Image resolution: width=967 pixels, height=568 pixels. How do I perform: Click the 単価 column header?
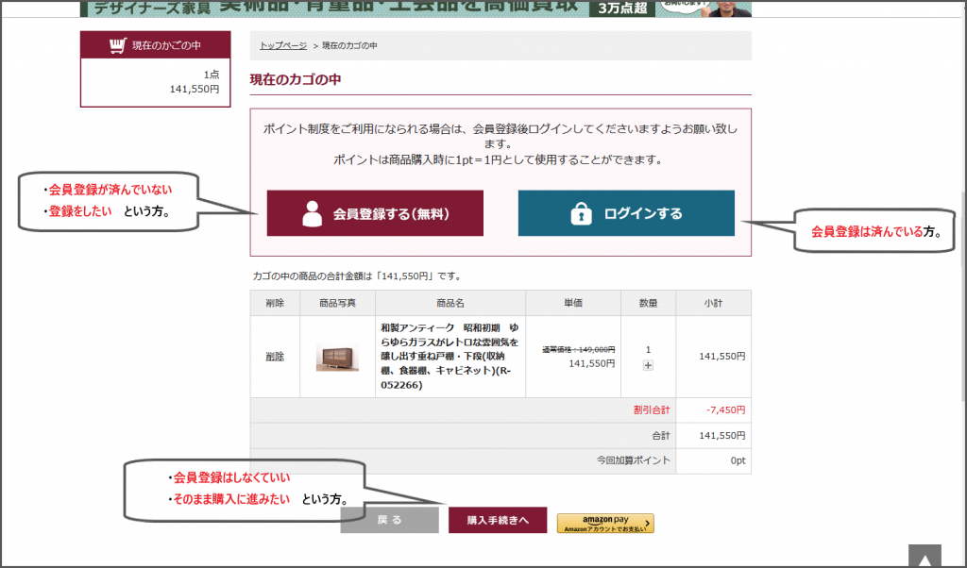pos(573,303)
